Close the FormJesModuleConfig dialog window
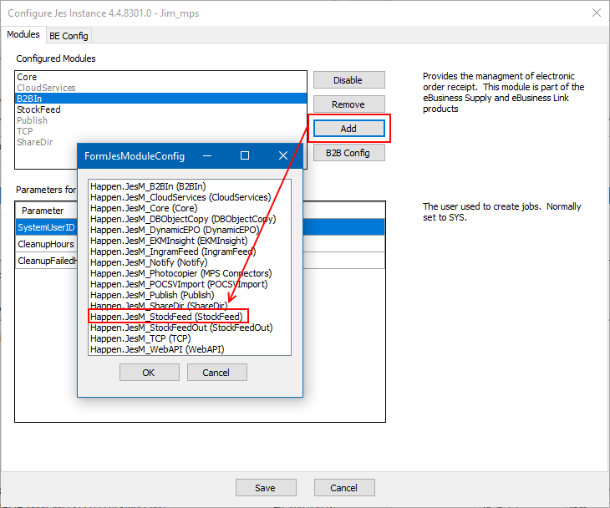 283,155
